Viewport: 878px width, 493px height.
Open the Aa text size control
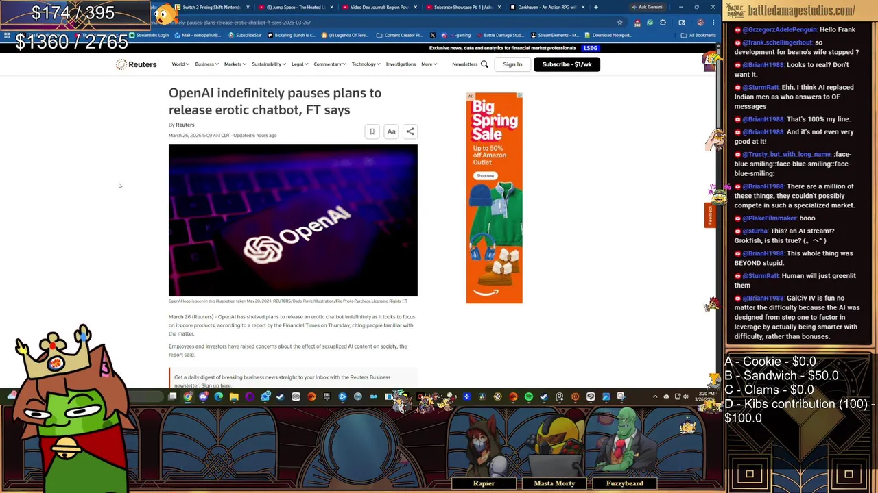coord(391,131)
